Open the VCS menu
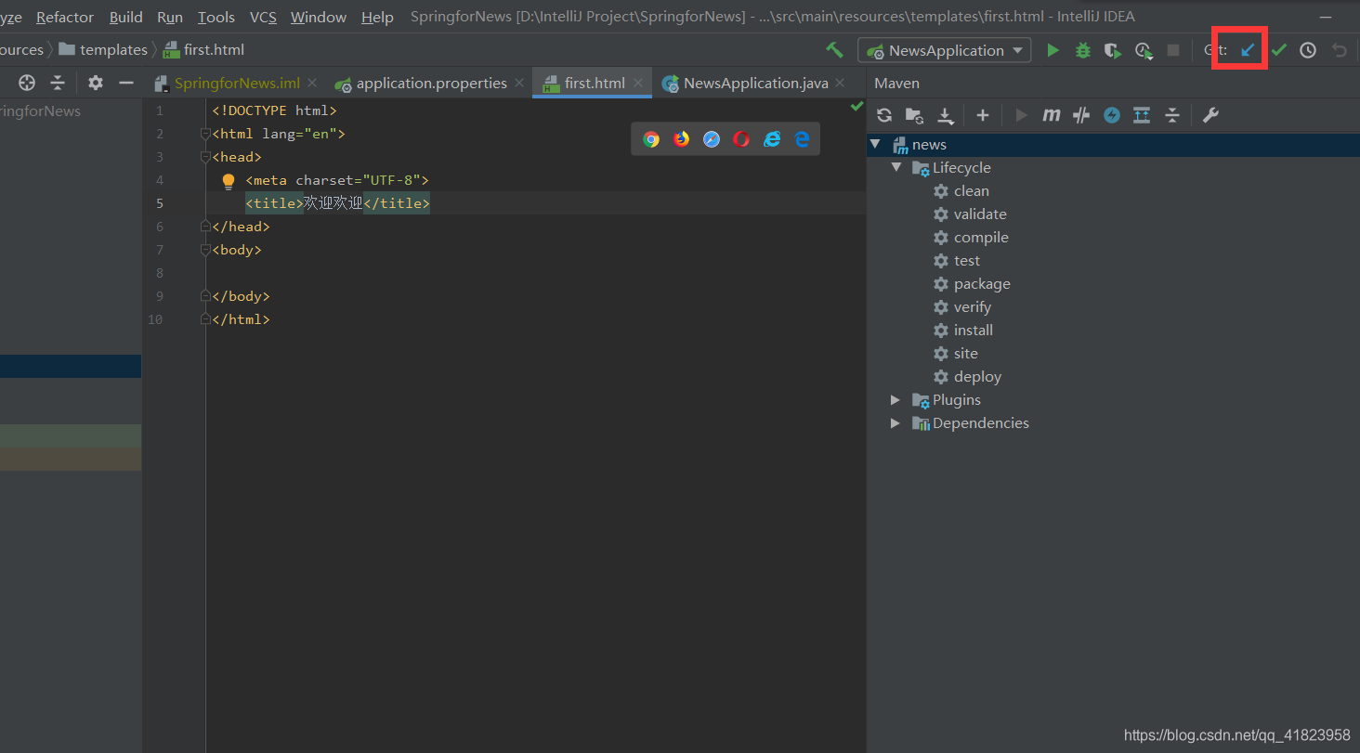This screenshot has height=753, width=1360. tap(263, 17)
